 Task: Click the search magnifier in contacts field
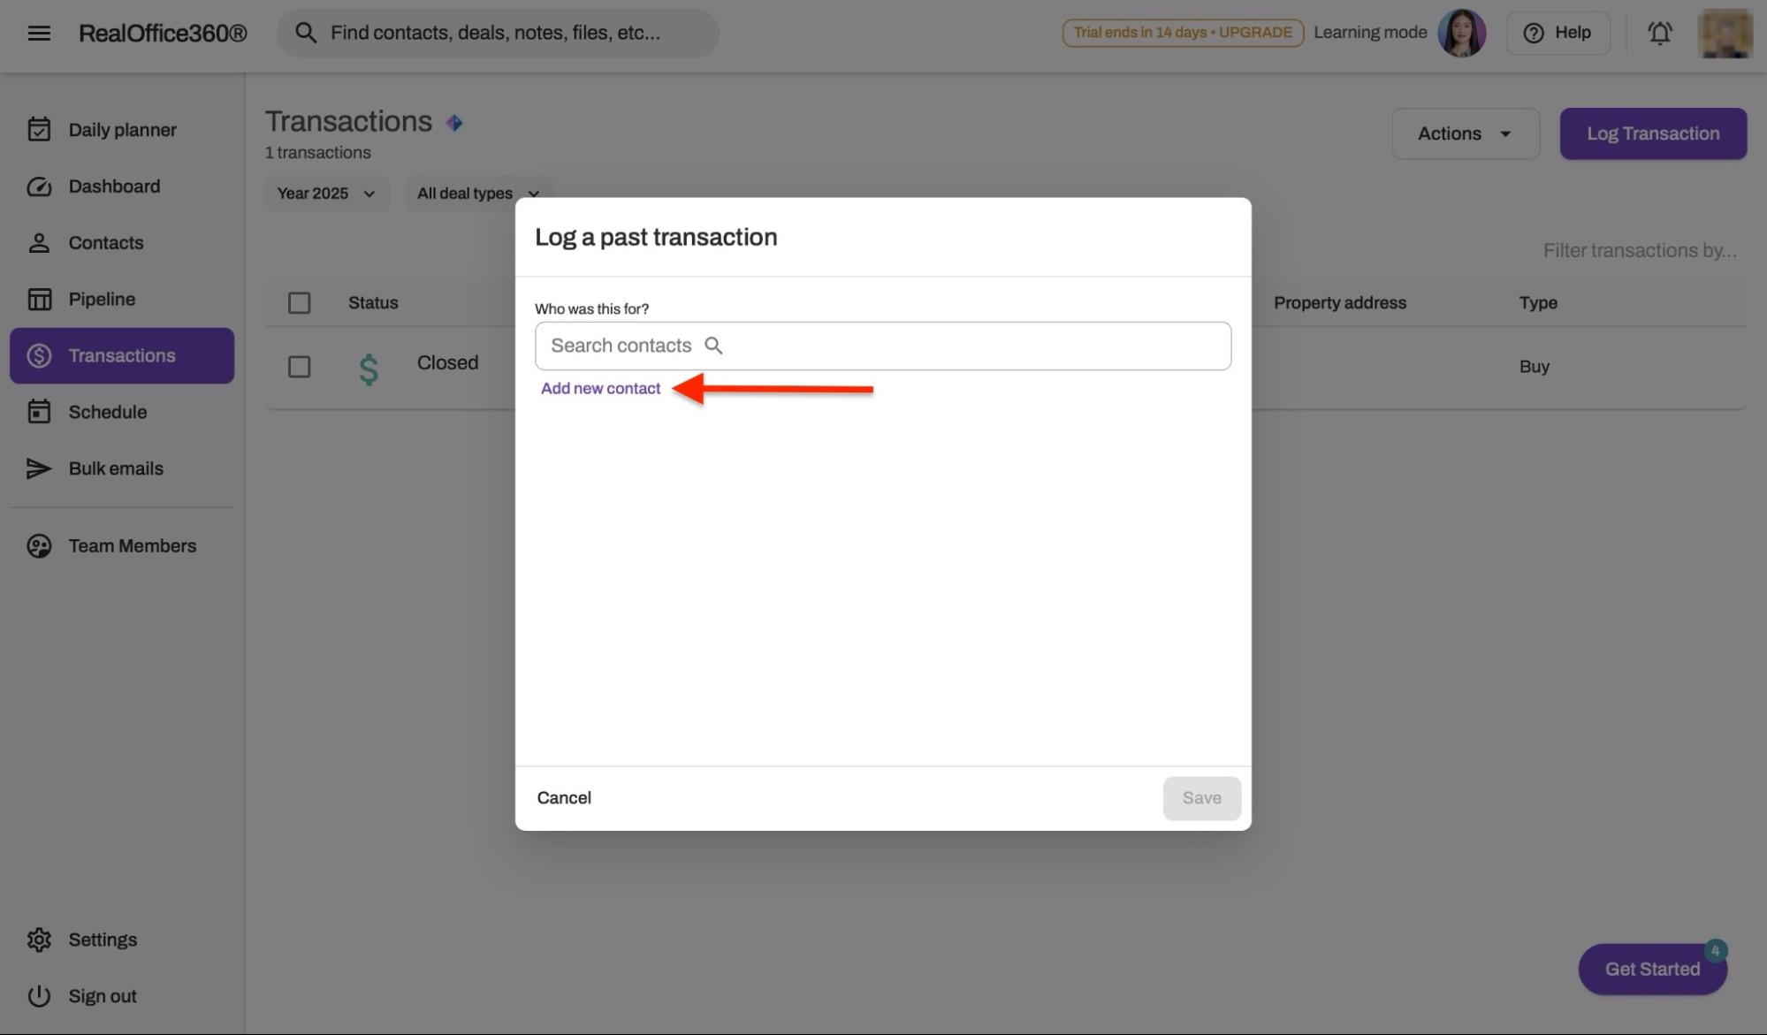click(x=713, y=346)
